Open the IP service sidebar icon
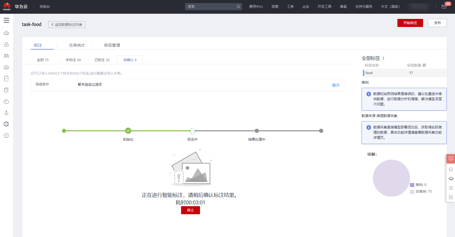Screen dimensions: 455x237 6,135
